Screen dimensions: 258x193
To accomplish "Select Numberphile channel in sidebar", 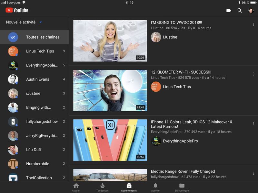I will [35, 164].
